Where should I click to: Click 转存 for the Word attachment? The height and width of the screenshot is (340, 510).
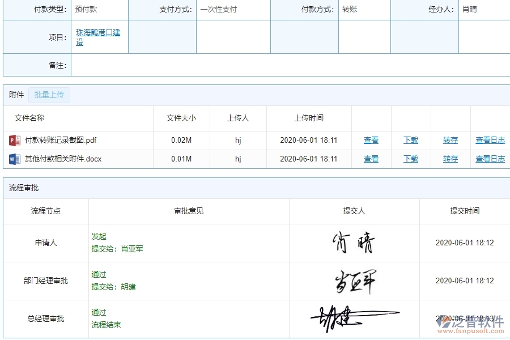[450, 159]
